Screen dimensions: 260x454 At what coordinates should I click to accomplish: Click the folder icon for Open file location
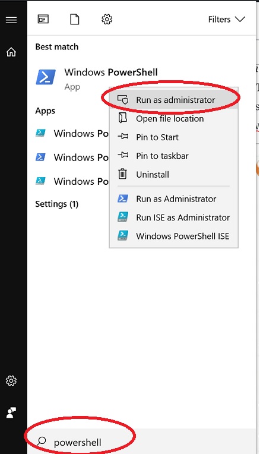click(x=123, y=118)
